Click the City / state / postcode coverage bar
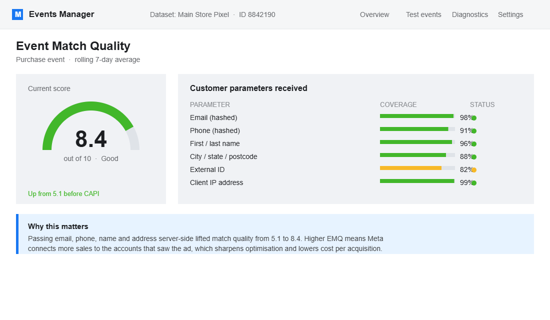550x320 pixels. tap(417, 155)
